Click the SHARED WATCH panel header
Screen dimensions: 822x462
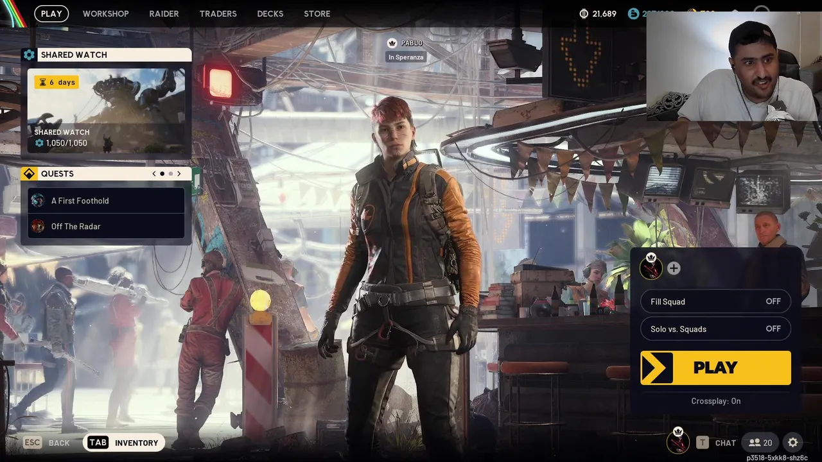106,55
